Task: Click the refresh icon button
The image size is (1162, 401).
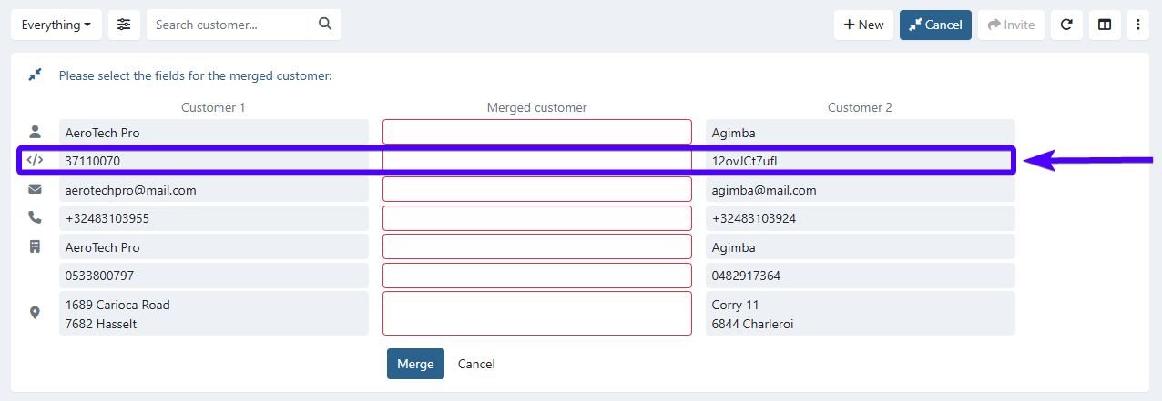Action: [x=1065, y=25]
